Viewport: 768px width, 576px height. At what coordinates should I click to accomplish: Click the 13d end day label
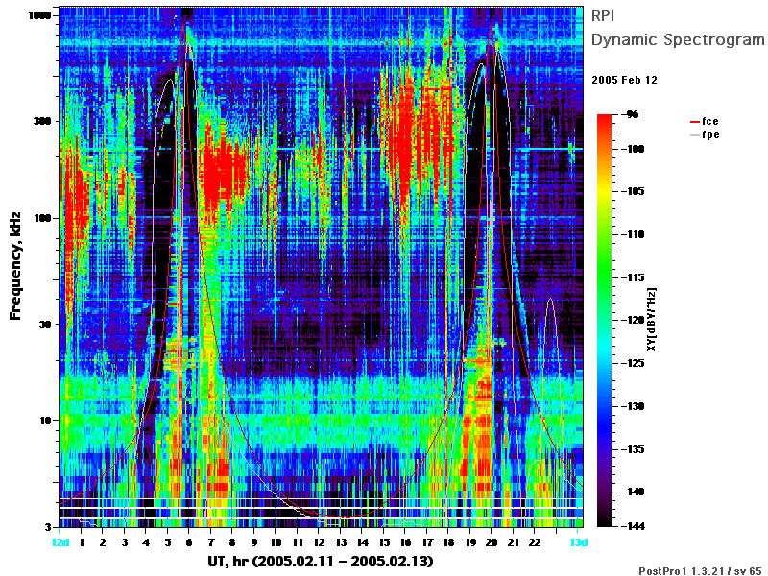tap(578, 542)
